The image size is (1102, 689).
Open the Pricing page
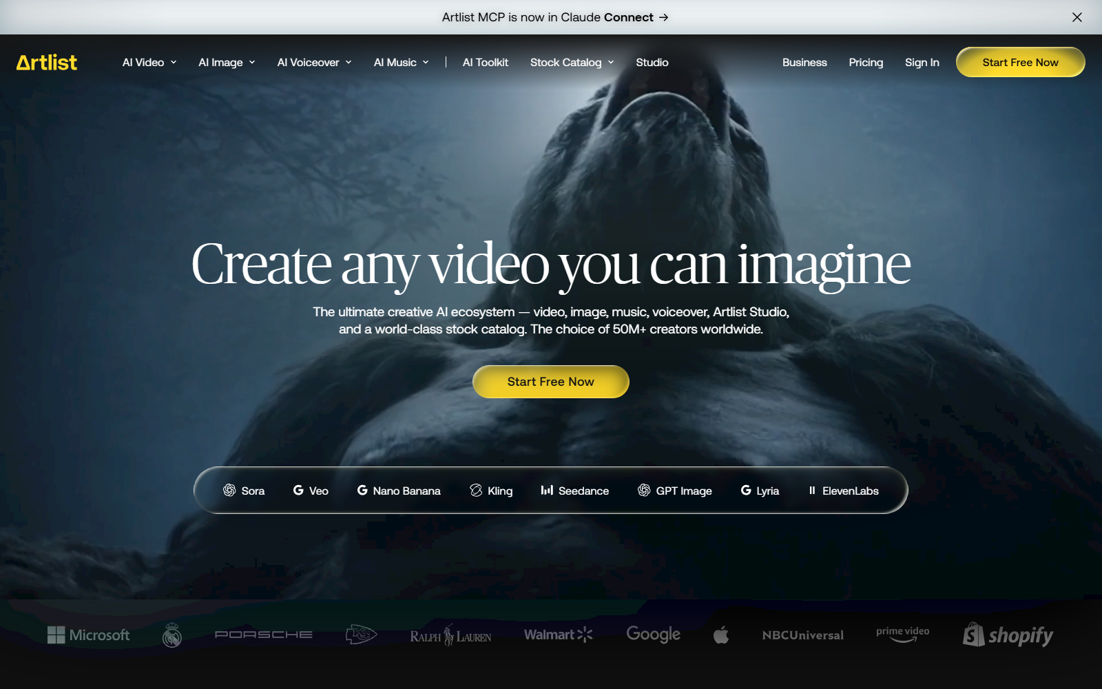[x=866, y=63]
